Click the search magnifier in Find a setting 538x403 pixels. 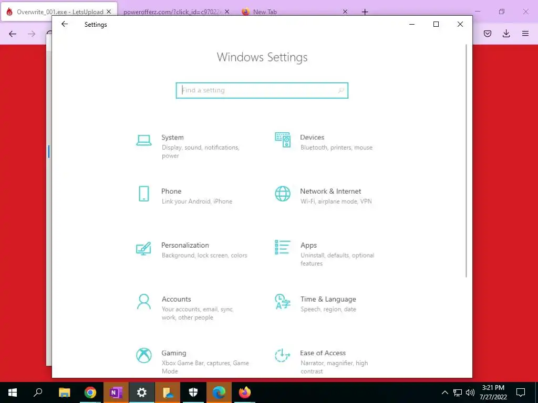[x=340, y=90]
